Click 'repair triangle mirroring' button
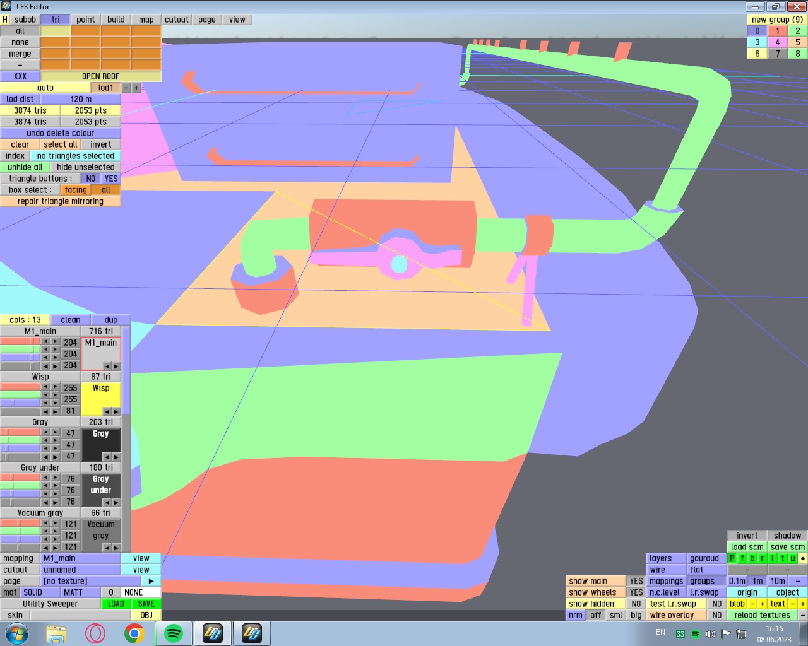Screen dimensions: 808x646 point(61,201)
